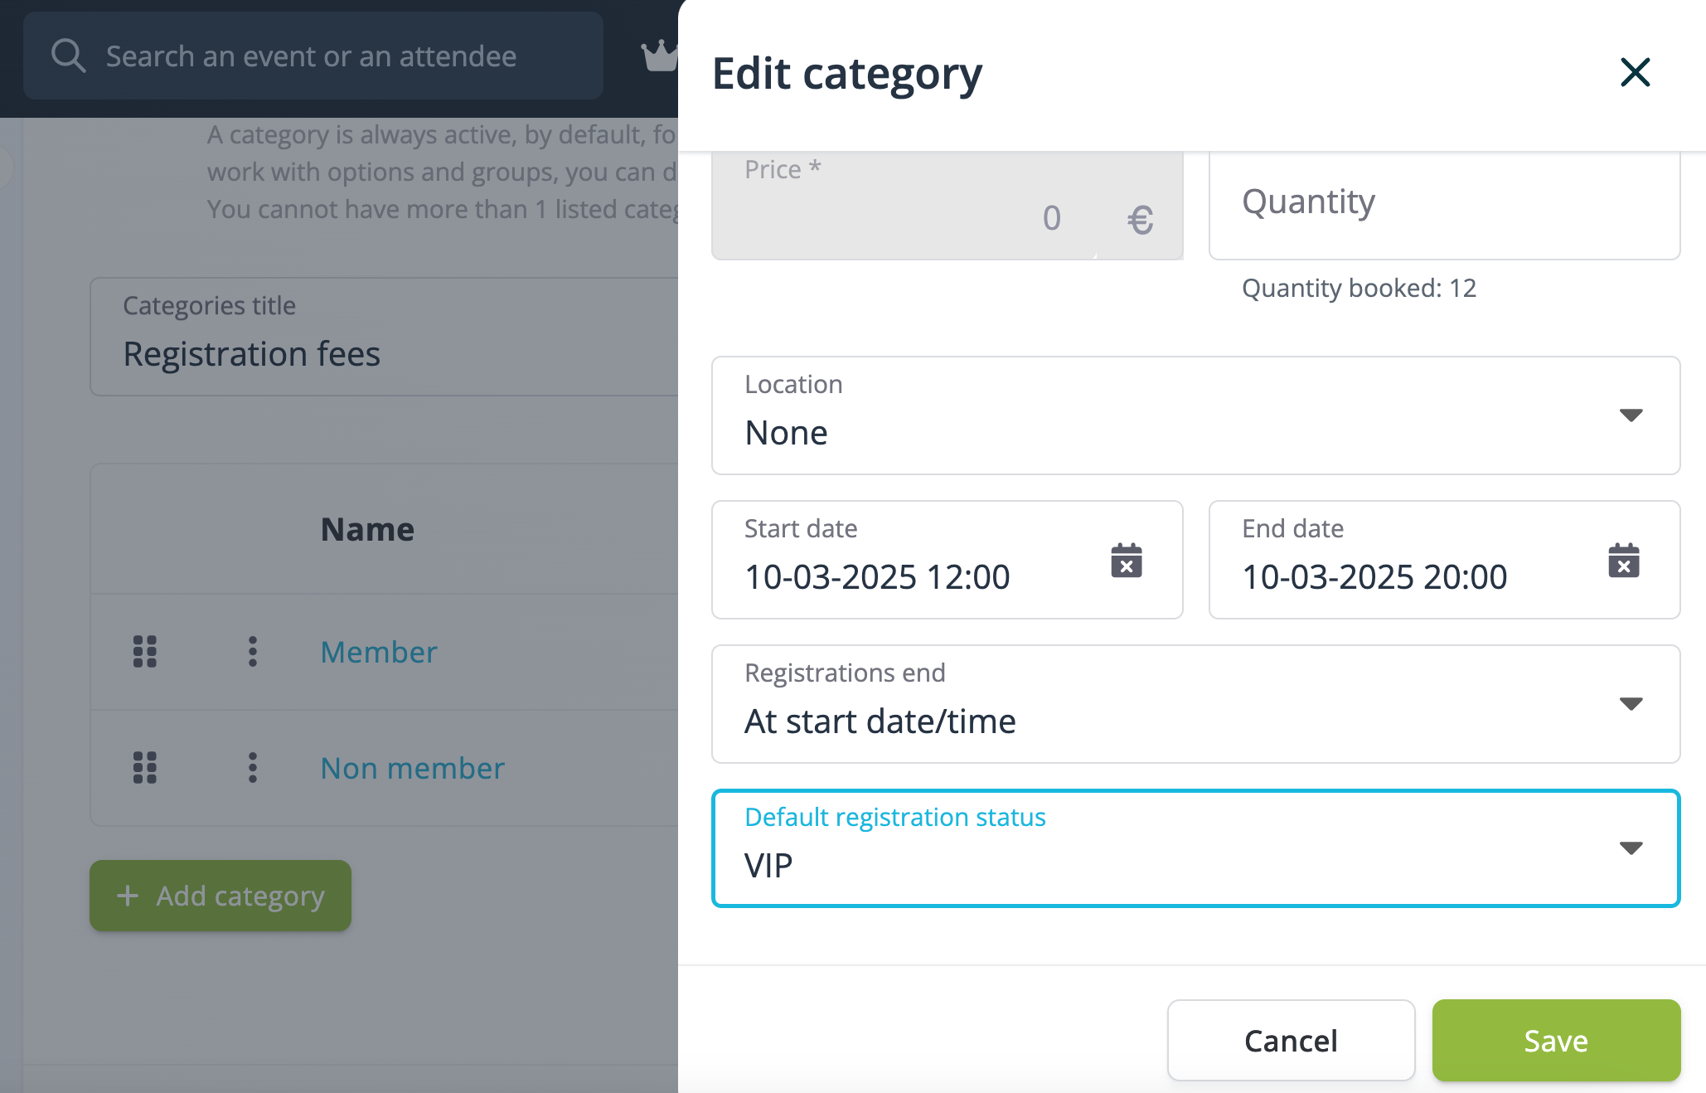Click the Start date field
The width and height of the screenshot is (1706, 1093).
tap(947, 560)
